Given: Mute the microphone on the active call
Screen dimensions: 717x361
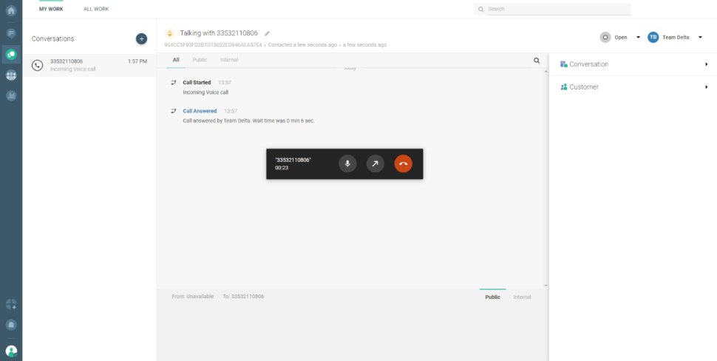Looking at the screenshot, I should click(x=347, y=163).
